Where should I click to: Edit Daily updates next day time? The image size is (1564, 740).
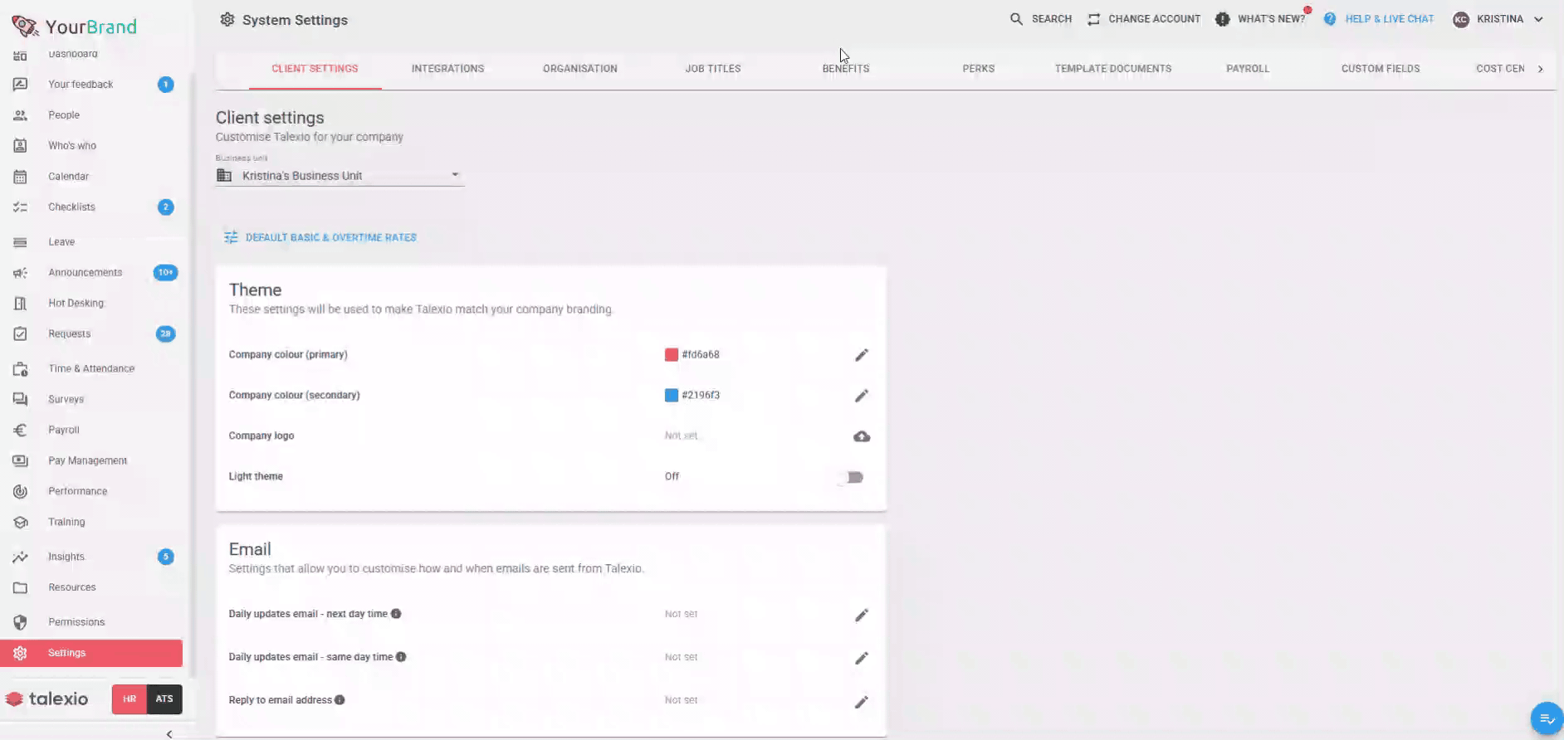[x=862, y=615]
